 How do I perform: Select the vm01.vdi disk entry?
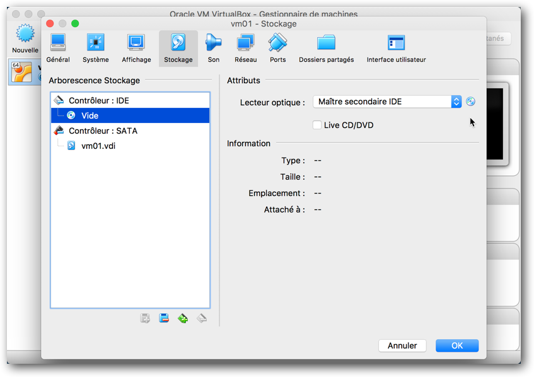tap(130, 146)
